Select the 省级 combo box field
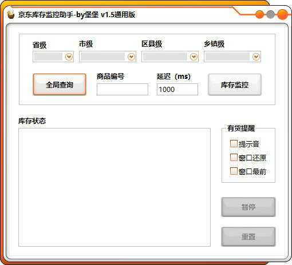 point(53,57)
